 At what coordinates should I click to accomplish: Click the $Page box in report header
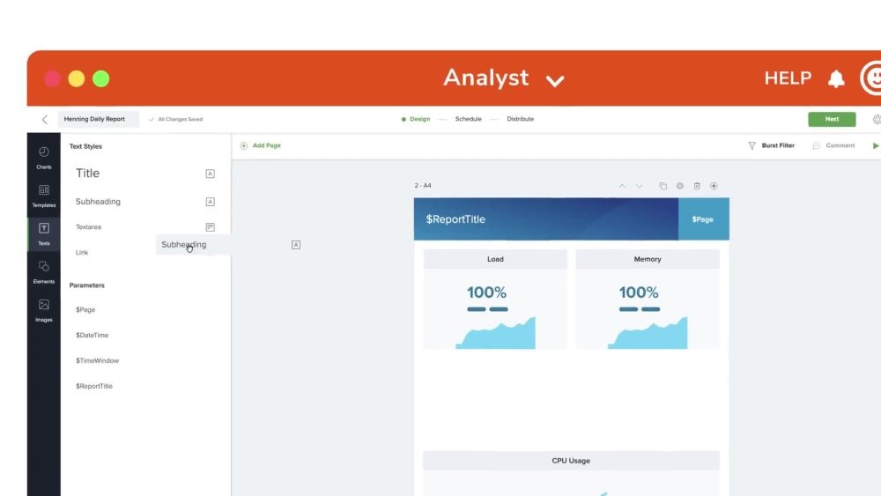point(703,219)
